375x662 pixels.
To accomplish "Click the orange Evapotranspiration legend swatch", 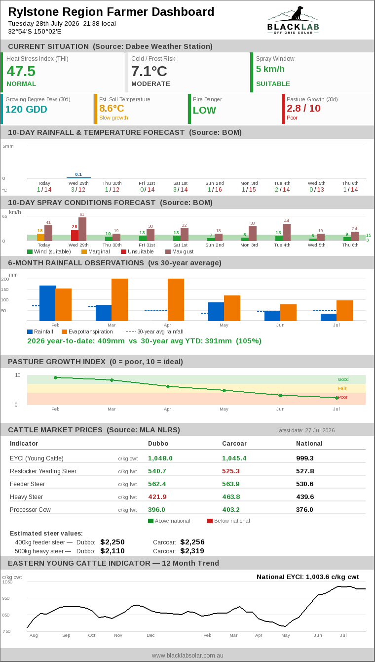I will (x=64, y=332).
